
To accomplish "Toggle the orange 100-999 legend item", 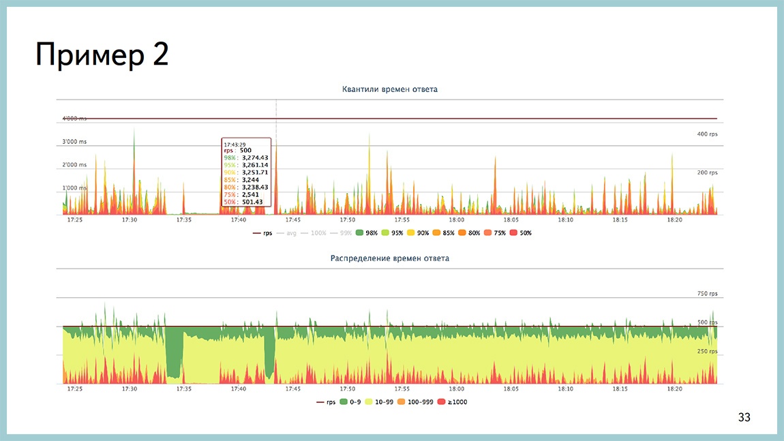I will click(401, 402).
